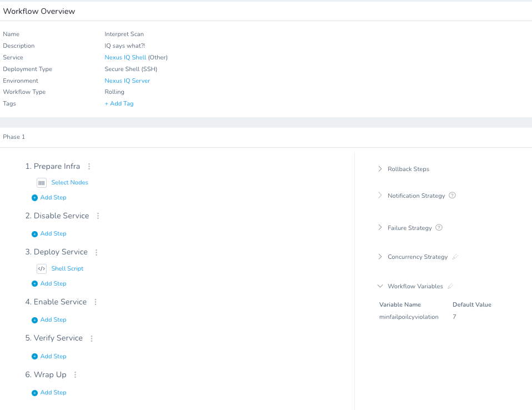Open options menu for Verify Service
This screenshot has width=532, height=410.
[x=92, y=338]
